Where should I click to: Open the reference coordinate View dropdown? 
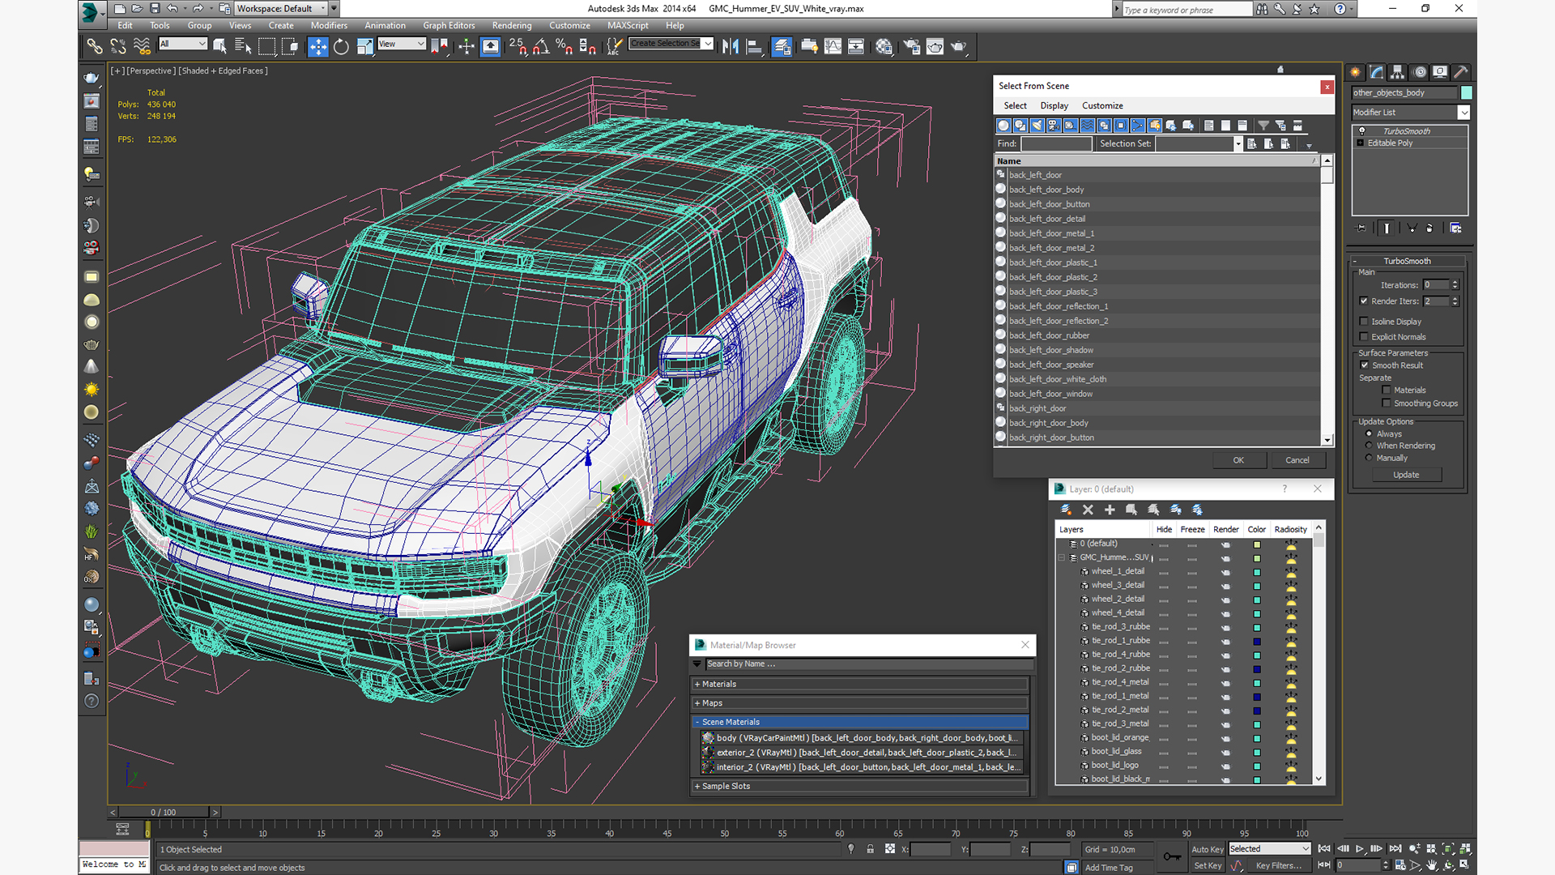click(402, 44)
